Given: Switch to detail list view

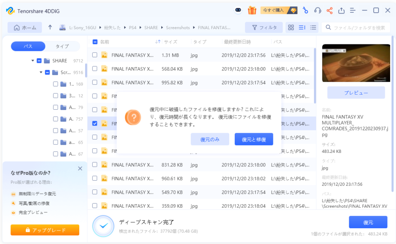Looking at the screenshot, I should [x=302, y=27].
